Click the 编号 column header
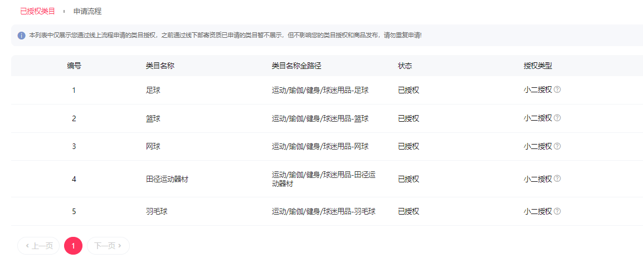This screenshot has width=643, height=278. pyautogui.click(x=74, y=66)
